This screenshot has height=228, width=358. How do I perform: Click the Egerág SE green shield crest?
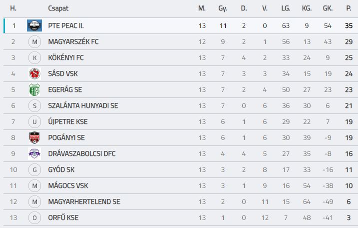(35, 89)
